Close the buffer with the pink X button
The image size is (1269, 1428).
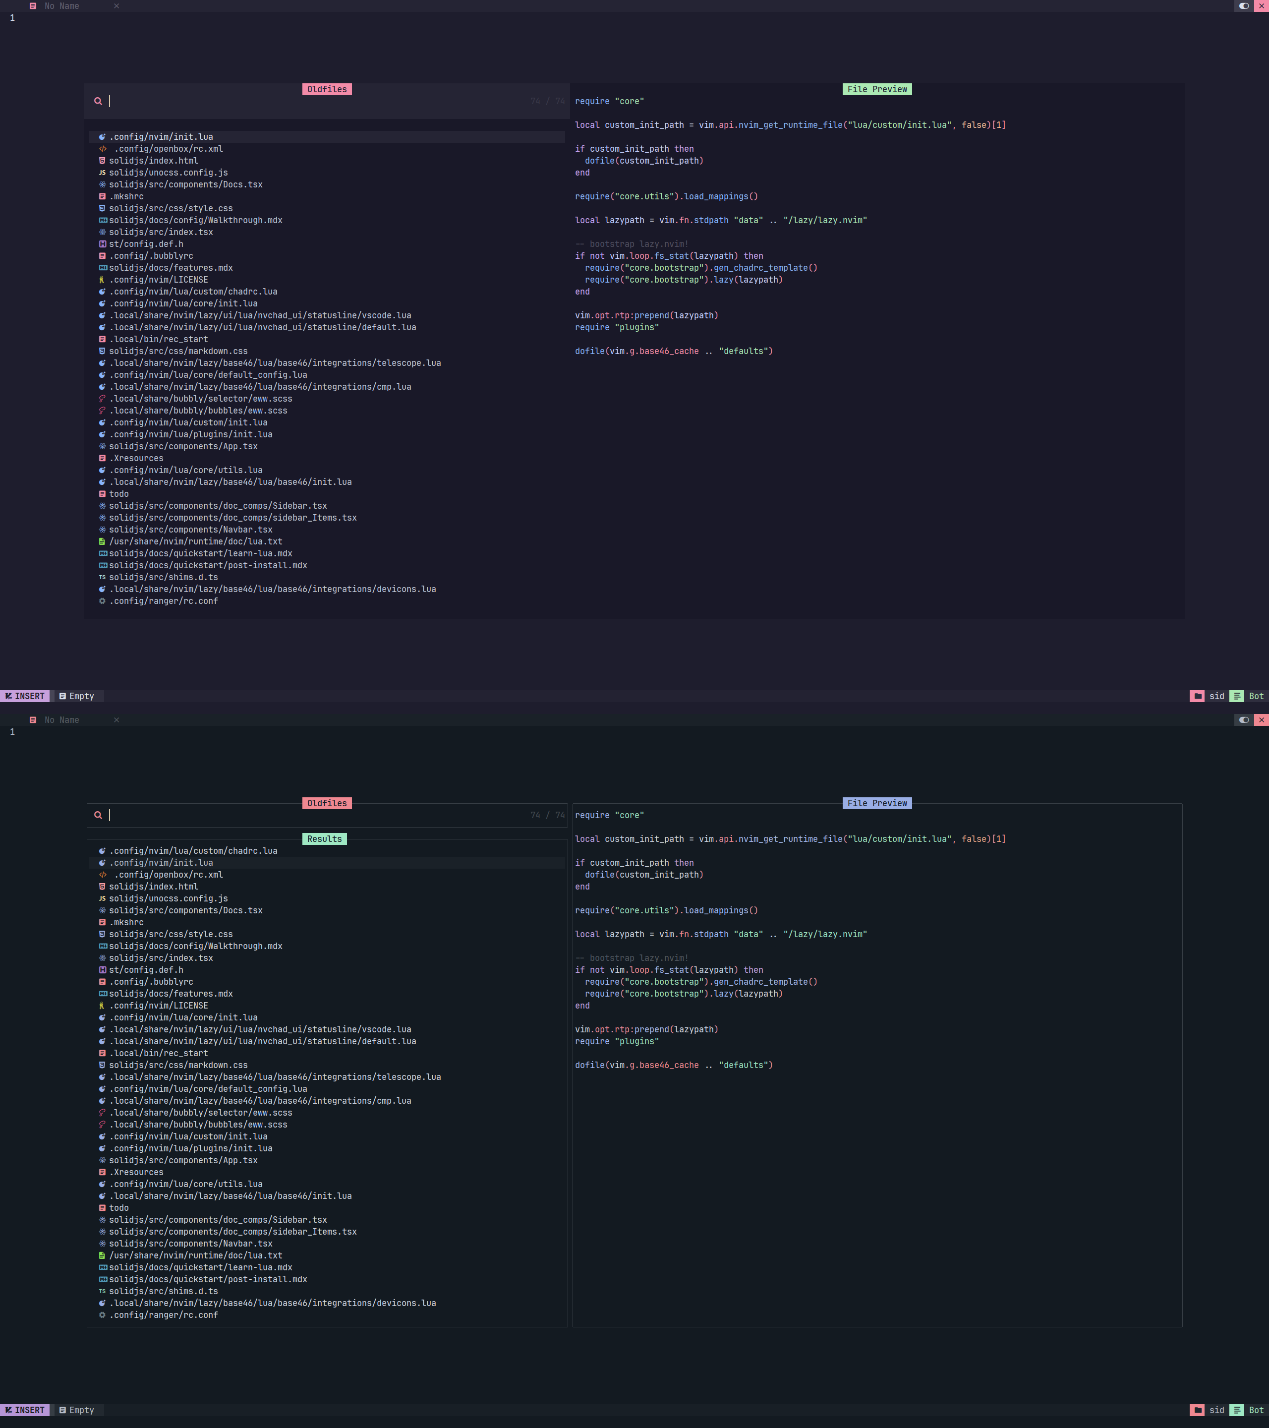click(1263, 5)
